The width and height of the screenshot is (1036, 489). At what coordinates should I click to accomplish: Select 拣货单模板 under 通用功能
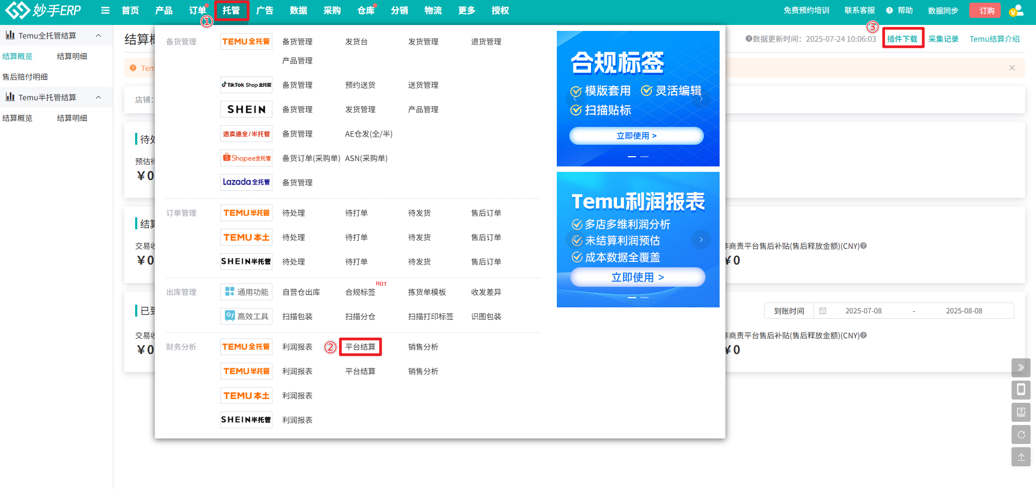(427, 292)
